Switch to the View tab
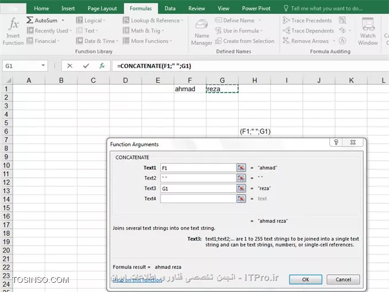Image resolution: width=389 pixels, height=292 pixels. (x=223, y=9)
